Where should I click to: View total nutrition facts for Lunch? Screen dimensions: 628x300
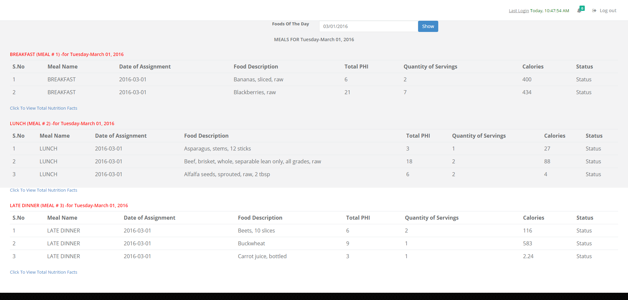(44, 190)
